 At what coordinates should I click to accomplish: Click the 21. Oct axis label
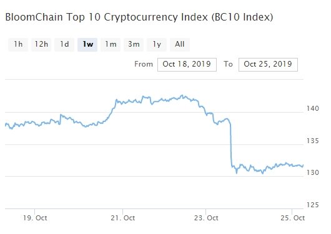(122, 218)
